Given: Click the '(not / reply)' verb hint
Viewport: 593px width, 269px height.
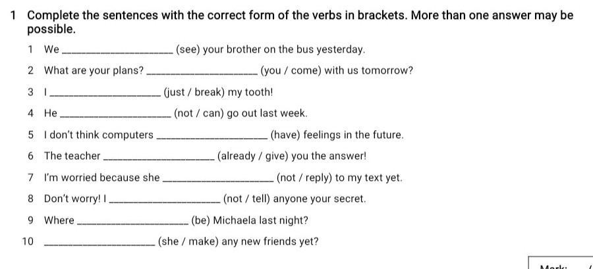Looking at the screenshot, I should (304, 178).
